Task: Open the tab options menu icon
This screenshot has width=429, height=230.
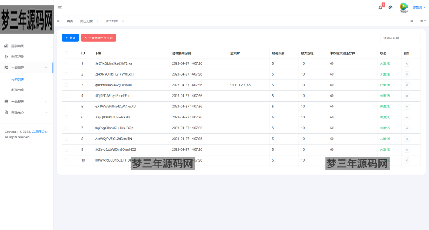Action: pos(423,21)
